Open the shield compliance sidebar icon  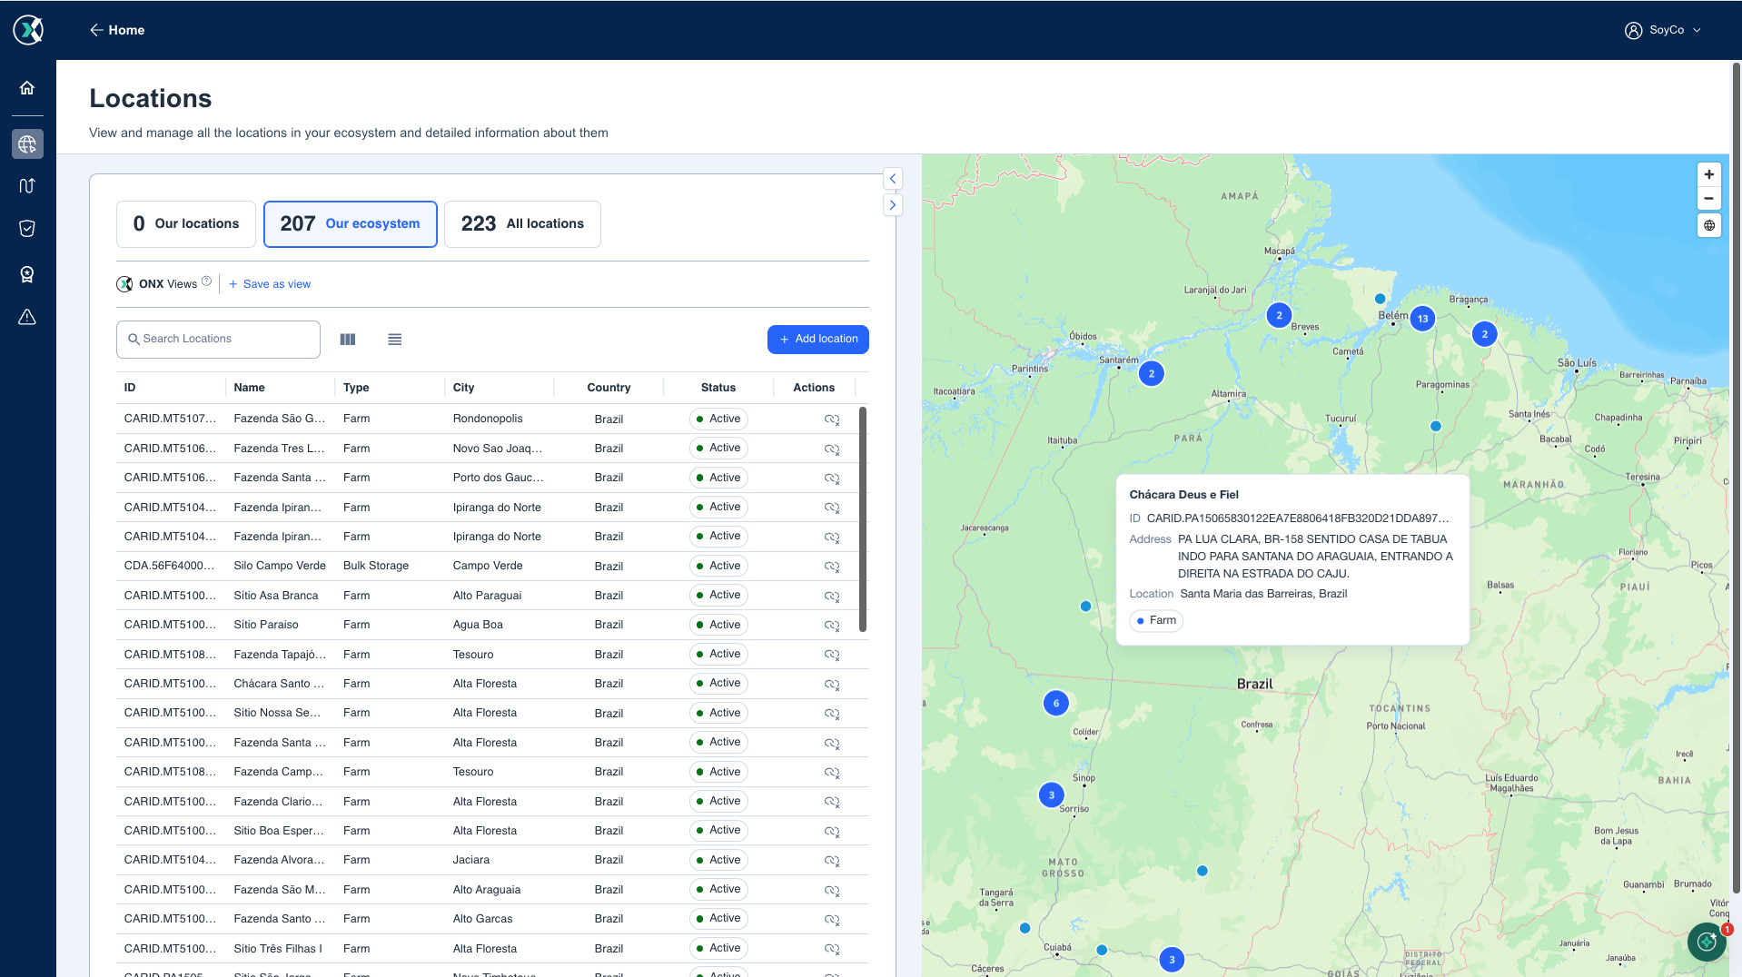[x=27, y=228]
